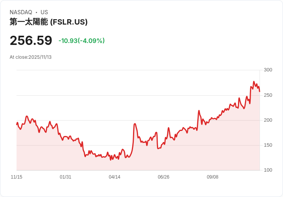The width and height of the screenshot is (283, 197).
Task: Click the last data point of the price line
Action: (260, 91)
